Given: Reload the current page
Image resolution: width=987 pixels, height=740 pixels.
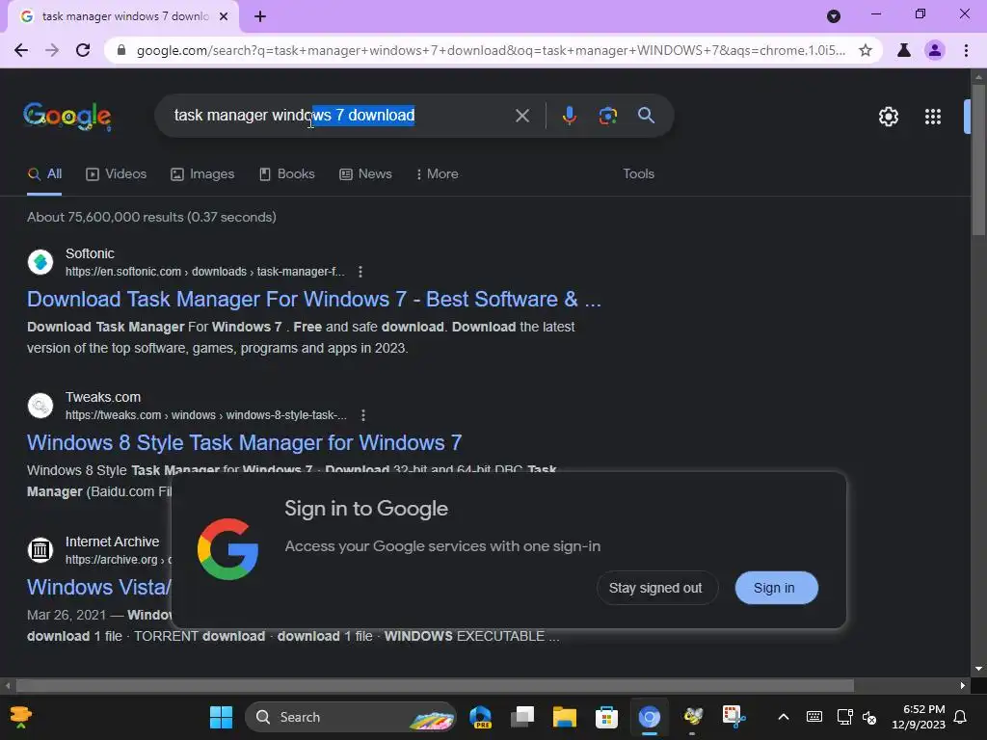Looking at the screenshot, I should (x=83, y=50).
